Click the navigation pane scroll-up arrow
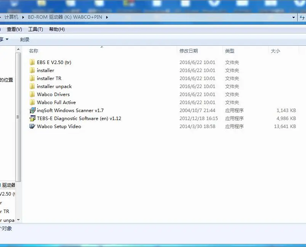Viewport: 306px width, 247px height. point(18,49)
